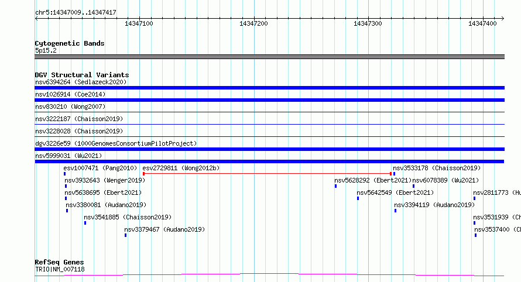Open variant nsv3932643 (Wenger2019)
Viewport: 521px width, 282px height.
105,180
